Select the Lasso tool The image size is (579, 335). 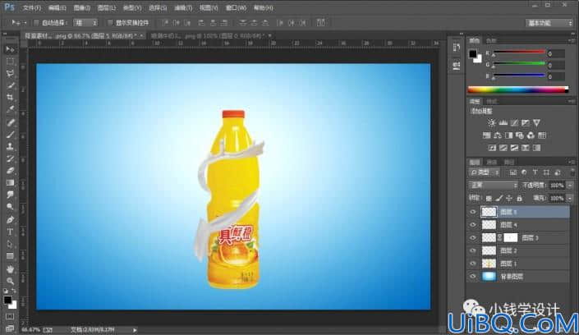(10, 74)
